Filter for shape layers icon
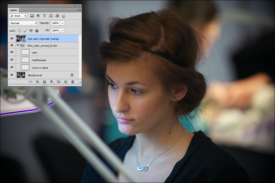 51,16
